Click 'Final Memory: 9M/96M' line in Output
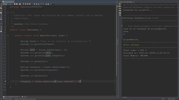Screen dimensions: 179x100 point(135,56)
